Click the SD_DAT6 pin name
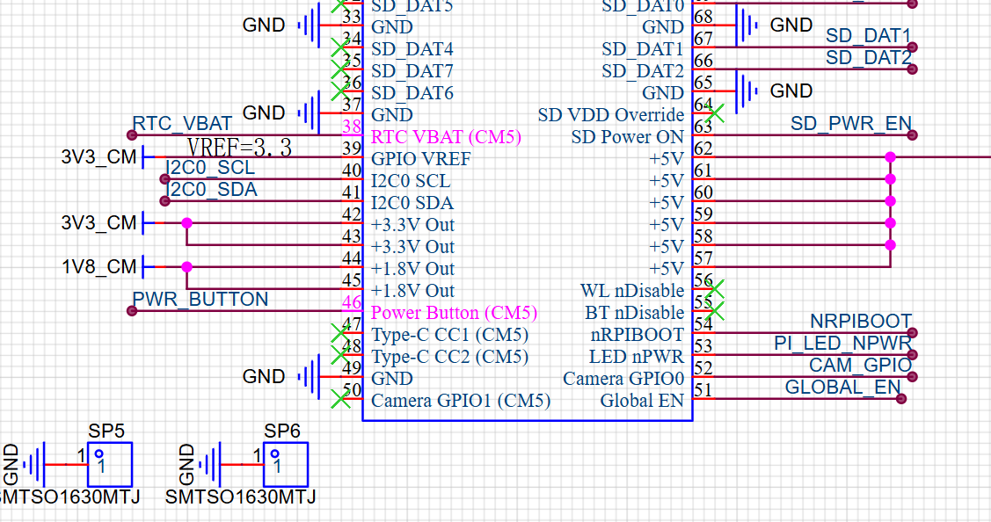 pos(412,93)
